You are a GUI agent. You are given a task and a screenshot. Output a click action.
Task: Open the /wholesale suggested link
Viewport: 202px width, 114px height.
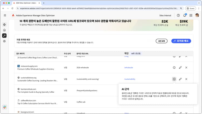pos(128,68)
